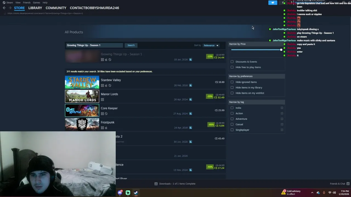Click the Growing Things Up review score icon
351x197 pixels.
pos(191,59)
